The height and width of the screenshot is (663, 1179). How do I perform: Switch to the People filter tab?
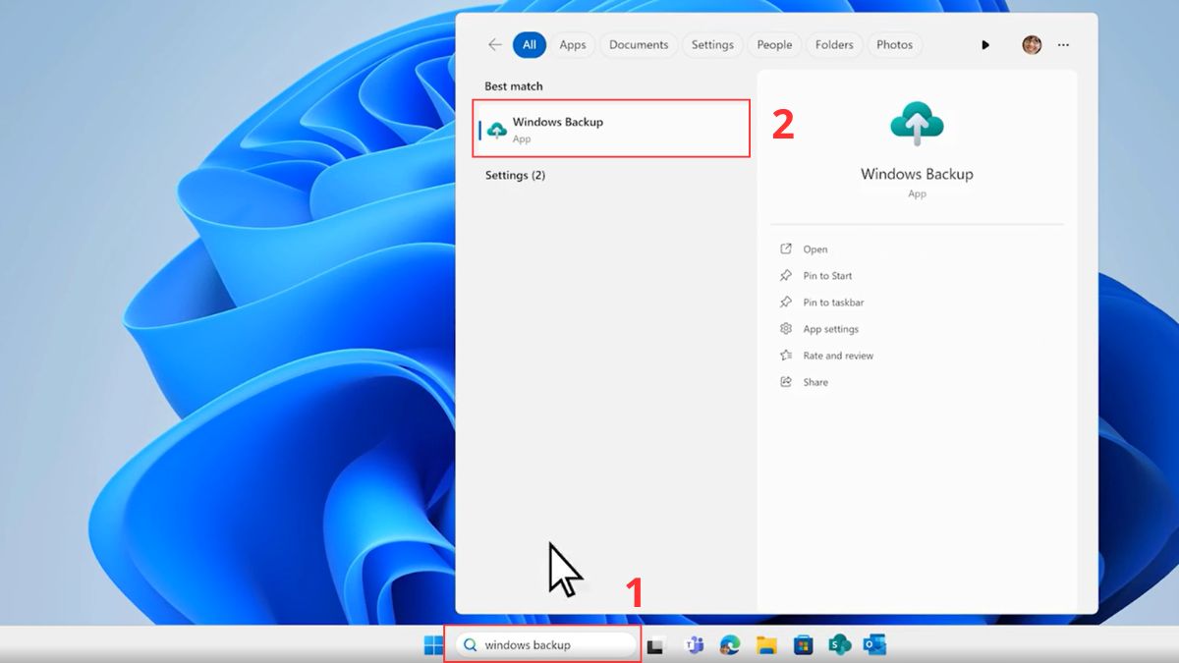(774, 44)
